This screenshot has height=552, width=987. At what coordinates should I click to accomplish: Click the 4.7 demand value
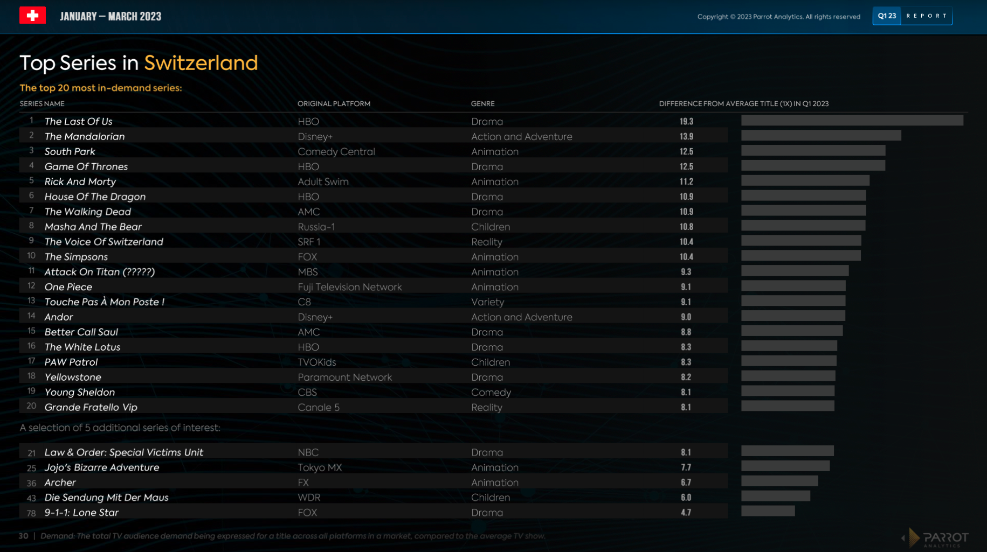point(686,513)
